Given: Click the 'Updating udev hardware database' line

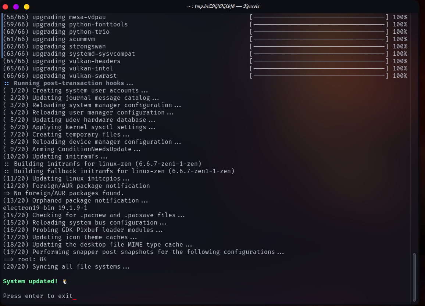Looking at the screenshot, I should pyautogui.click(x=79, y=120).
